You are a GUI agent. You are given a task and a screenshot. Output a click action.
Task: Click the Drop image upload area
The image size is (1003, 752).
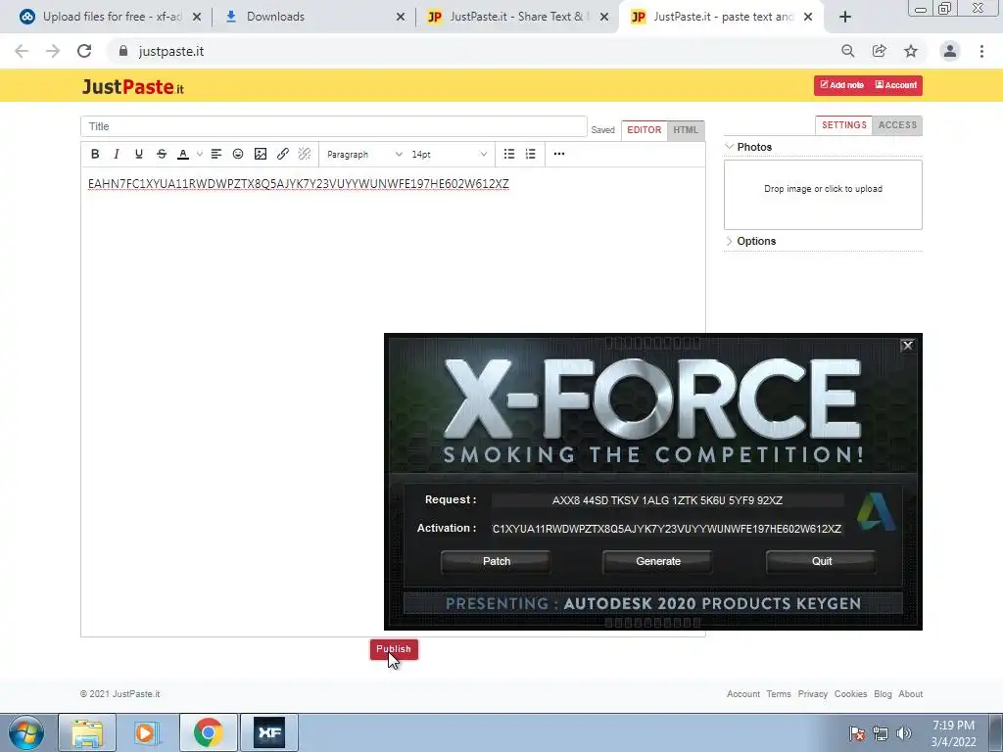pos(823,195)
